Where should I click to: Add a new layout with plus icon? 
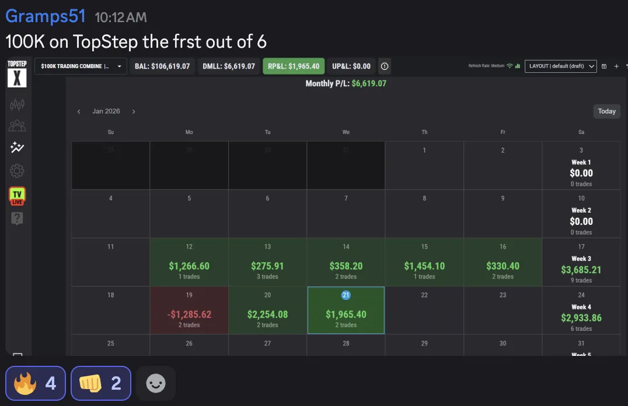pyautogui.click(x=616, y=66)
